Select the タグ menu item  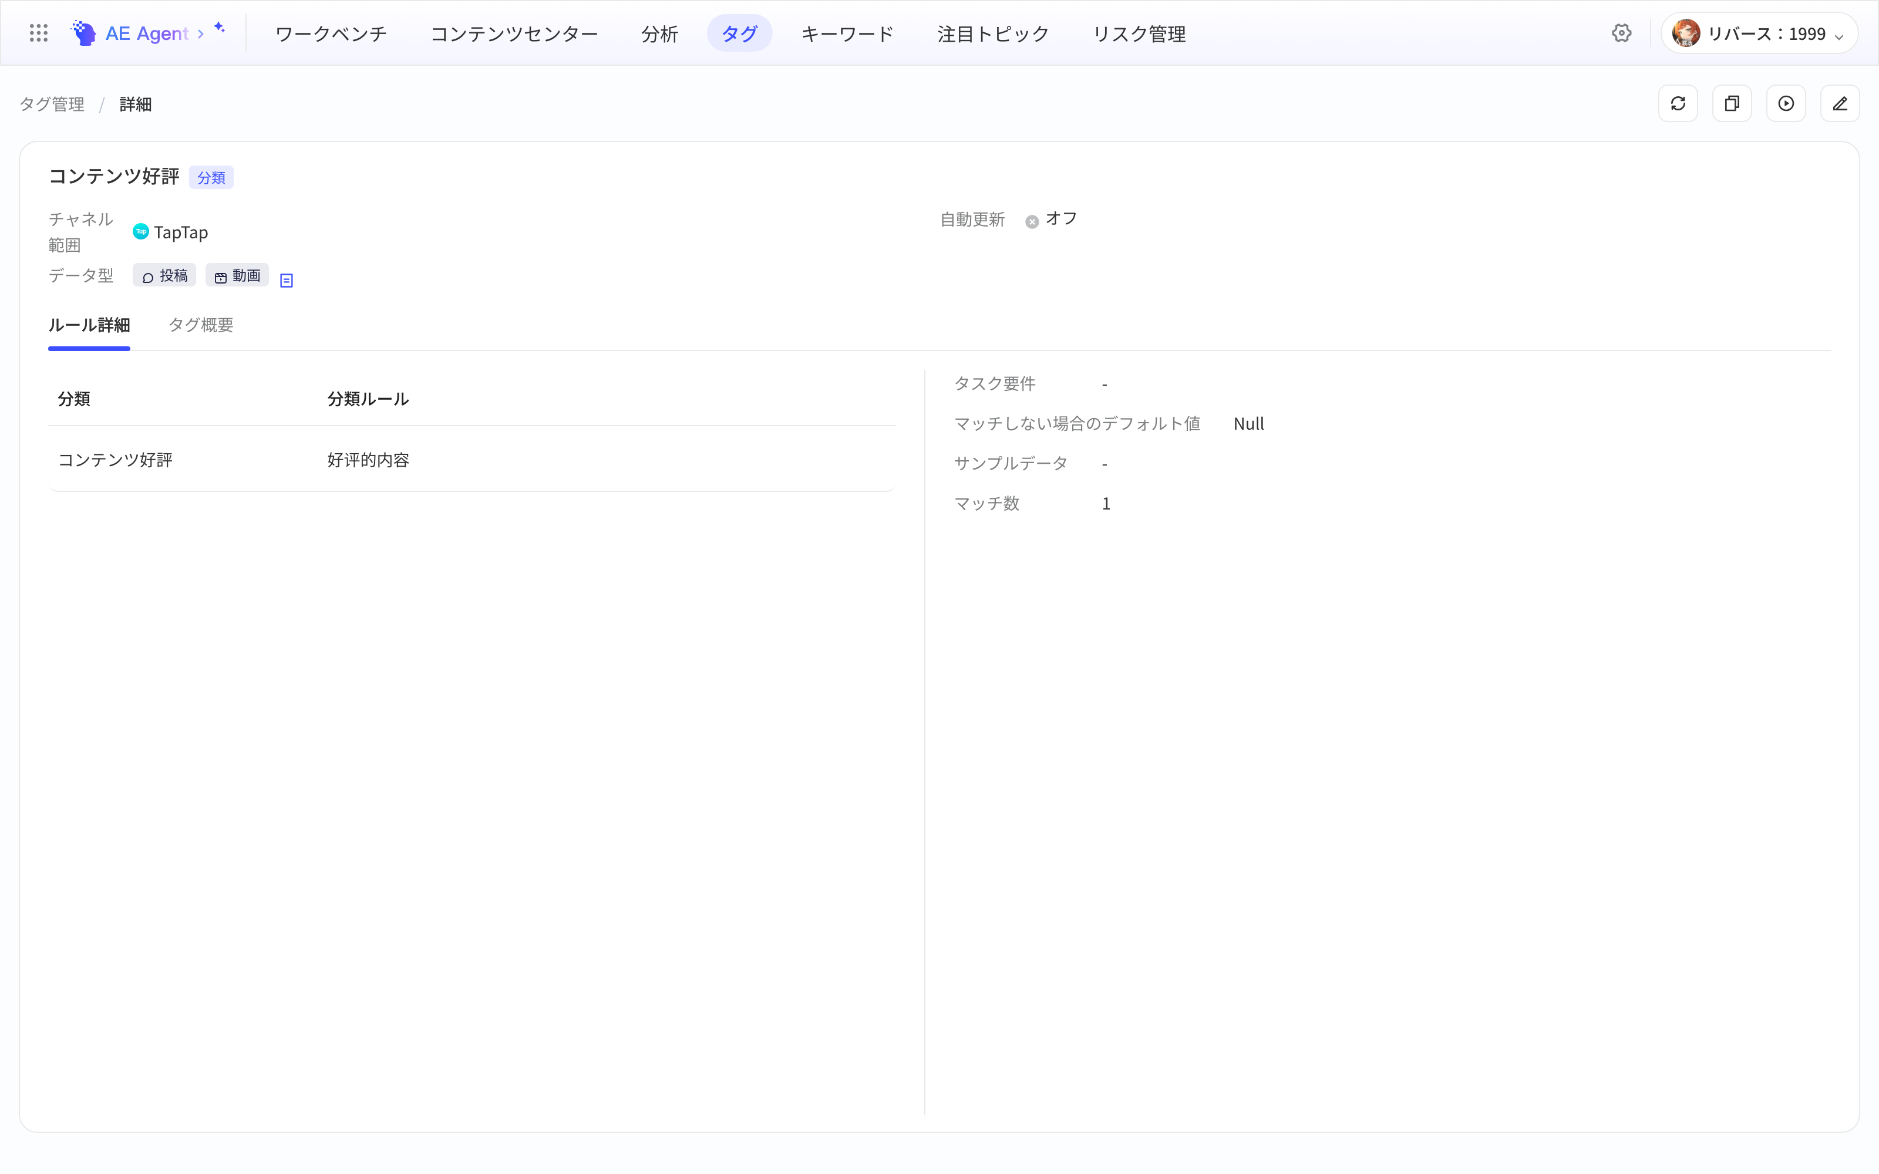coord(739,33)
